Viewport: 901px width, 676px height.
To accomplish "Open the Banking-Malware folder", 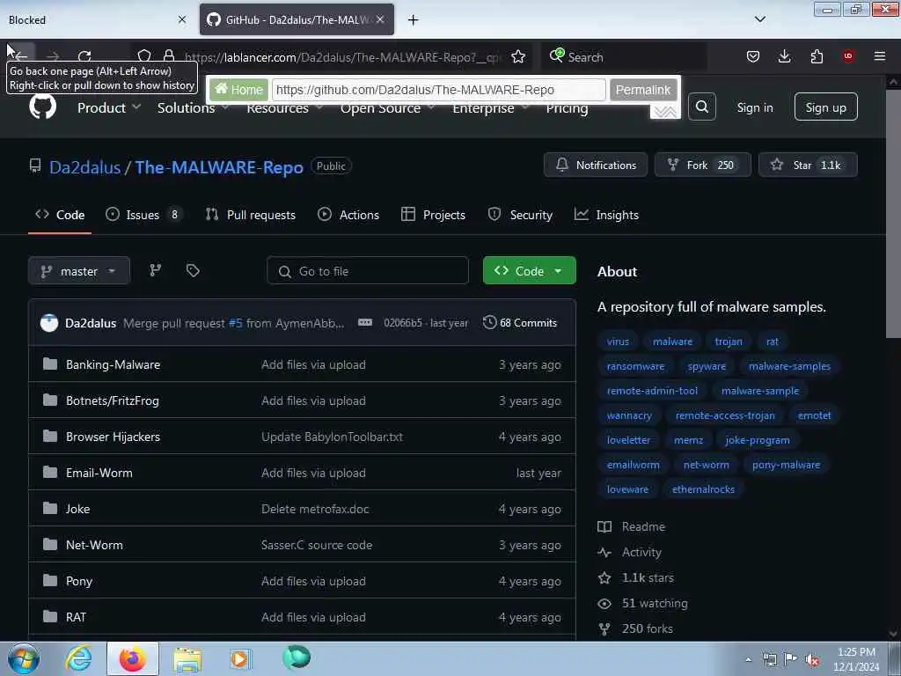I will tap(113, 364).
